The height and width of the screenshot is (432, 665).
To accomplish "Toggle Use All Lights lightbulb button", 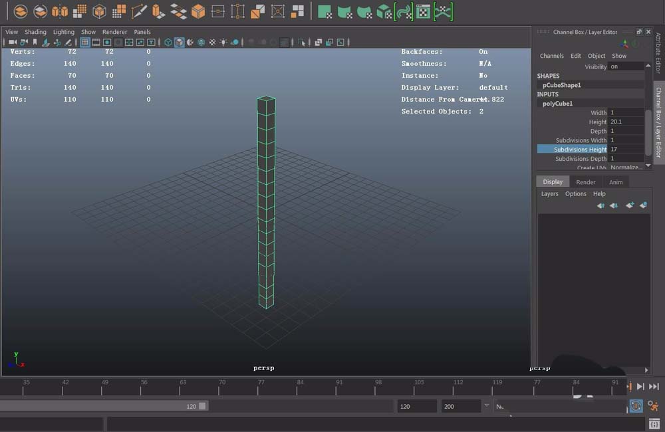I will 223,42.
